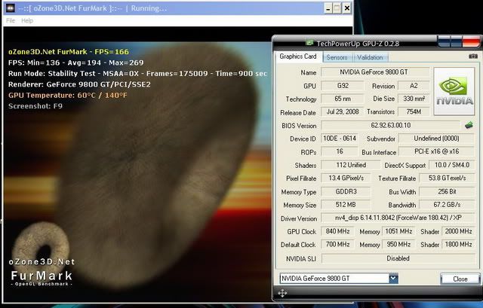Click the Bus Width value 256 Bit
This screenshot has height=308, width=483.
(448, 191)
